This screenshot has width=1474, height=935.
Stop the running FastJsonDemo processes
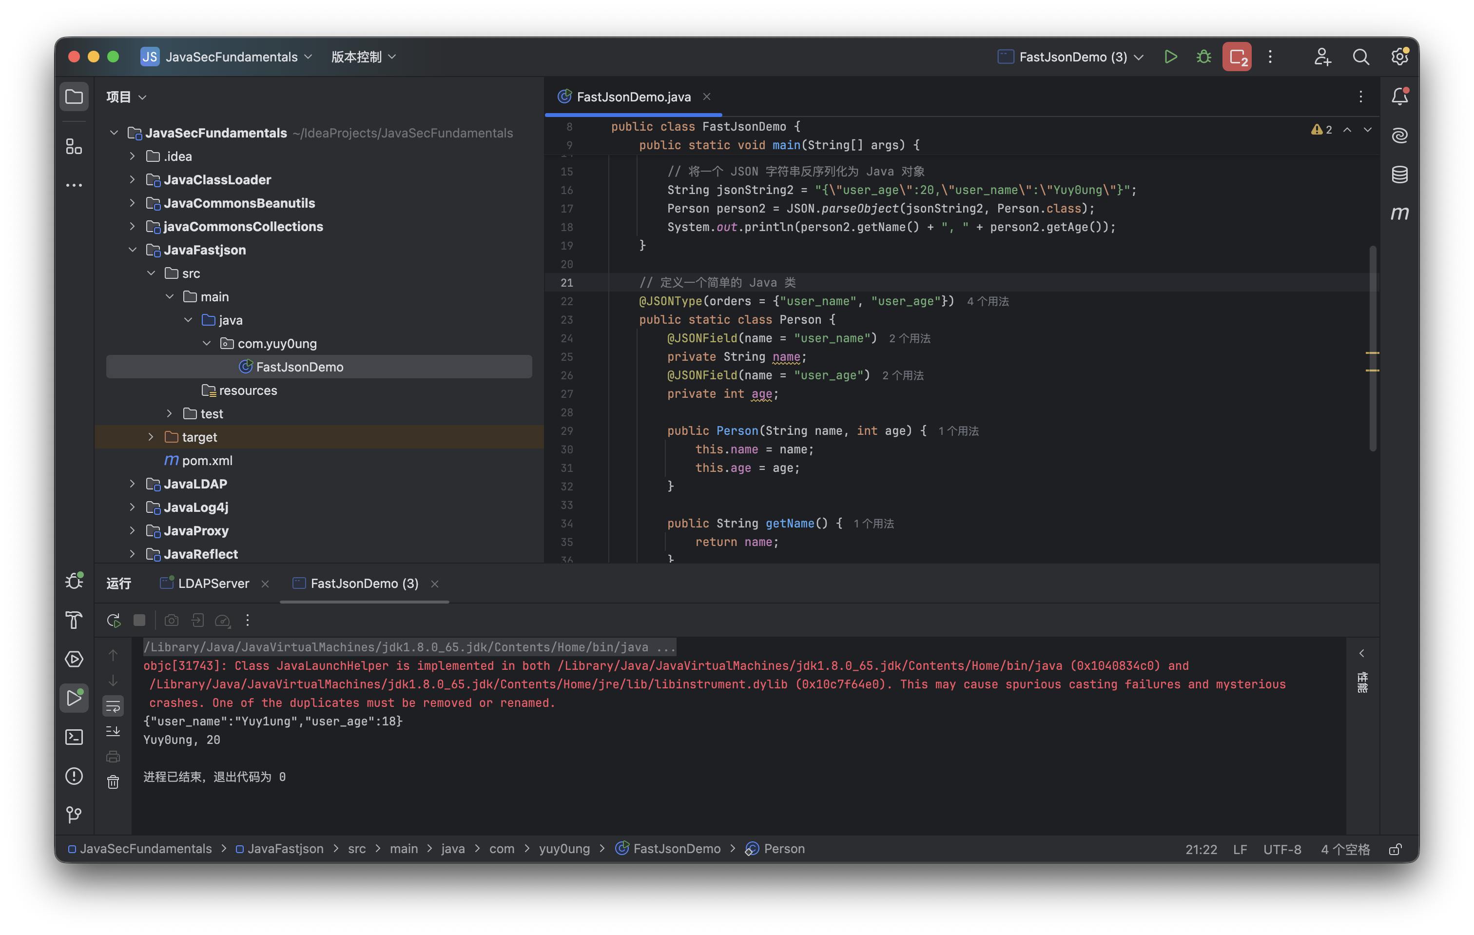point(1237,57)
